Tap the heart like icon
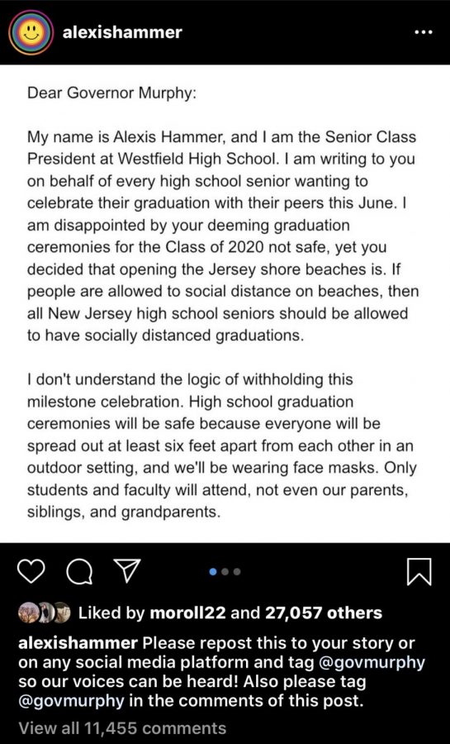The height and width of the screenshot is (744, 450). [31, 571]
